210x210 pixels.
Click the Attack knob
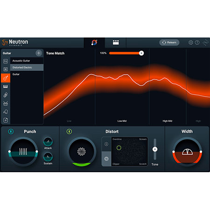point(48,141)
